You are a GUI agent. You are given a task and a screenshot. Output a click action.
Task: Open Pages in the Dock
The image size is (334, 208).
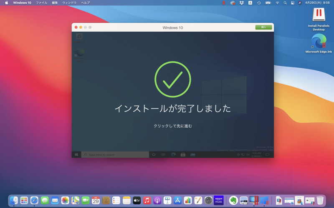pyautogui.click(x=198, y=200)
